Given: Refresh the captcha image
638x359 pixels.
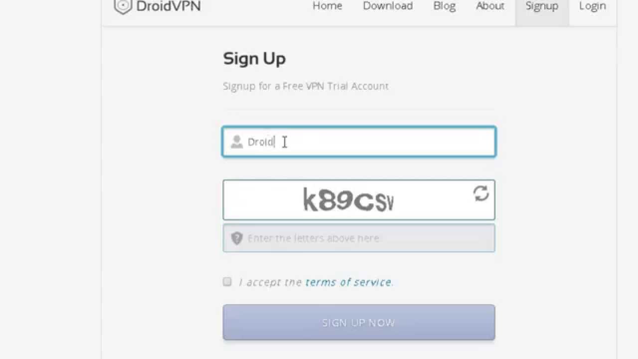Looking at the screenshot, I should tap(481, 193).
